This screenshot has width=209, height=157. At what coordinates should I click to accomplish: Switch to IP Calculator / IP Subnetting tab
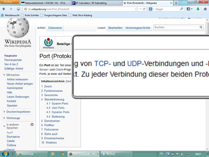(x=97, y=3)
